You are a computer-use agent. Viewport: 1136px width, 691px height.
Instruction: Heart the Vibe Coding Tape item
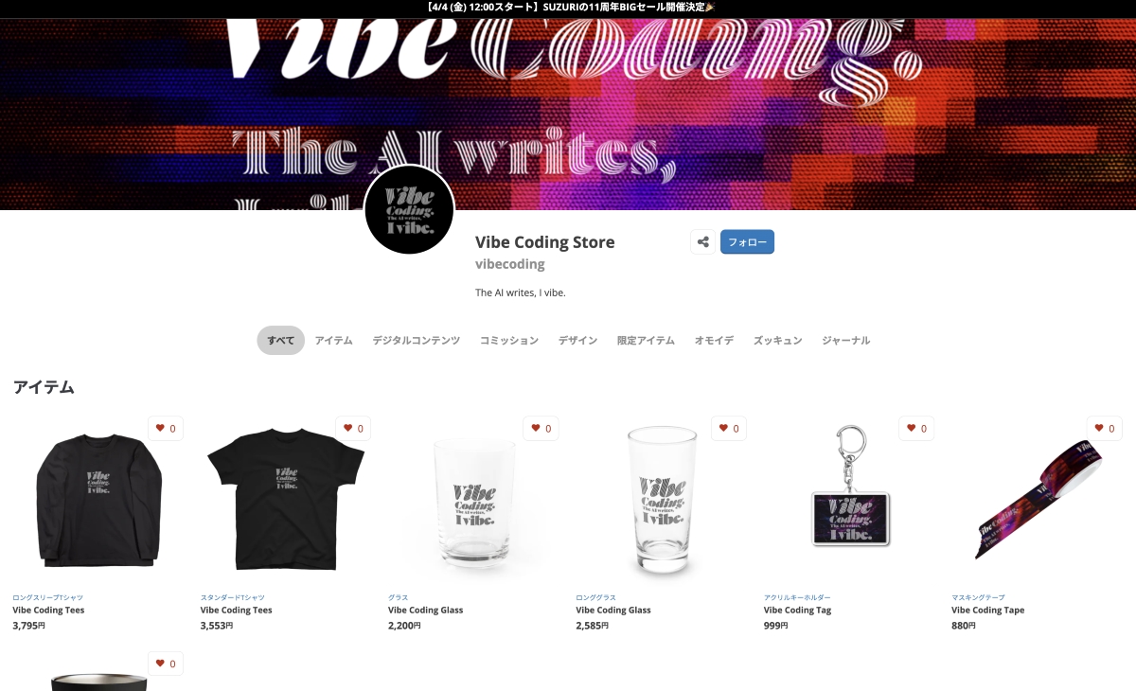click(1105, 429)
